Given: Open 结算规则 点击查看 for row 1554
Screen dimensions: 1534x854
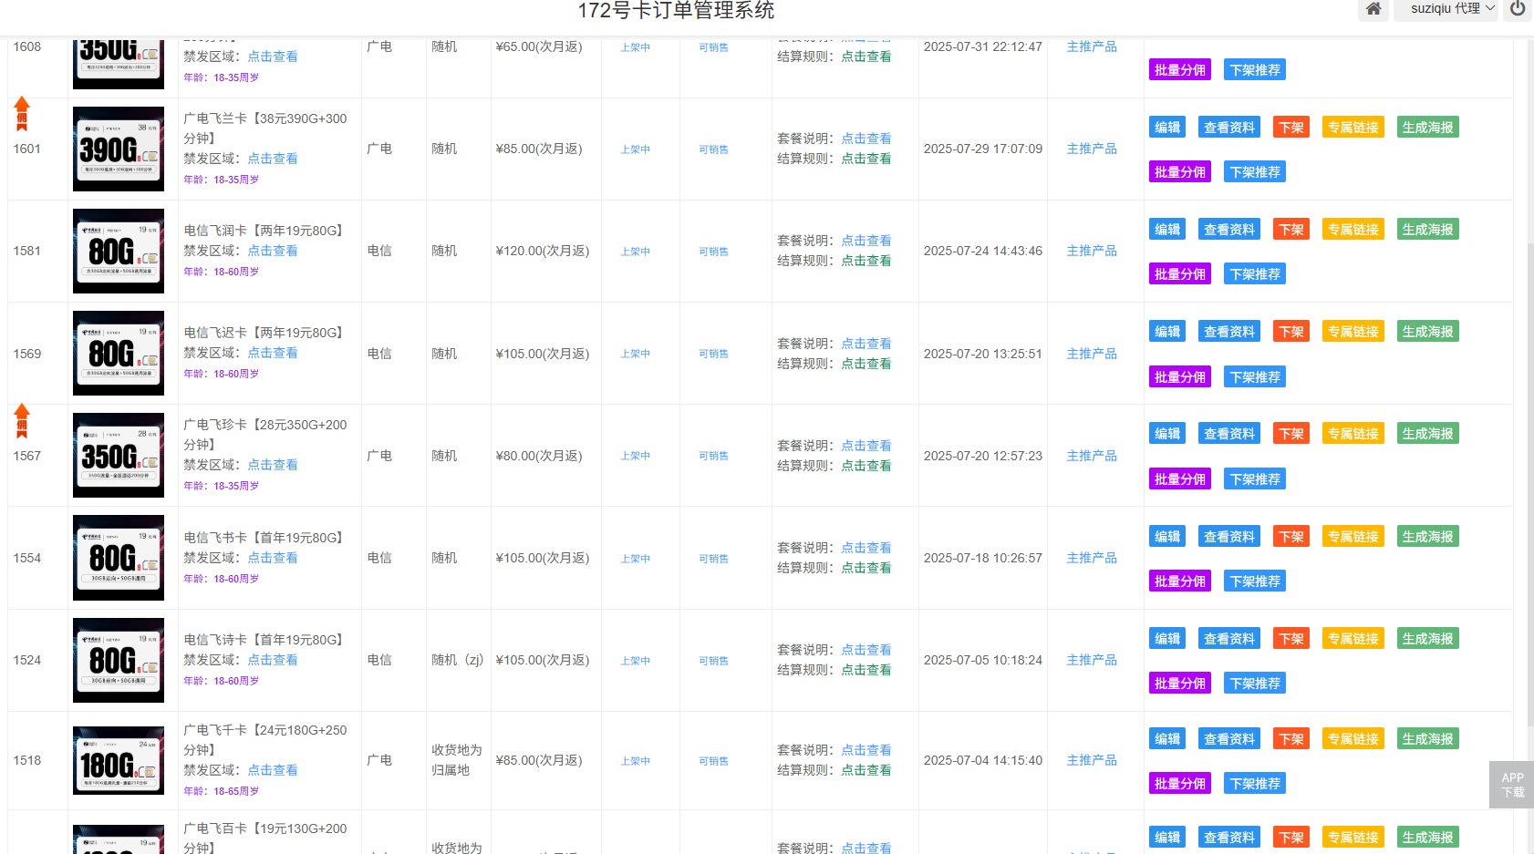Looking at the screenshot, I should point(865,568).
